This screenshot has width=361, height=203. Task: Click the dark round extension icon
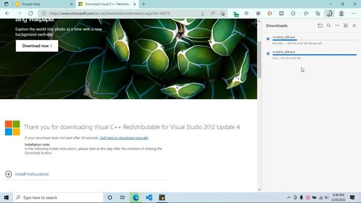click(x=258, y=14)
